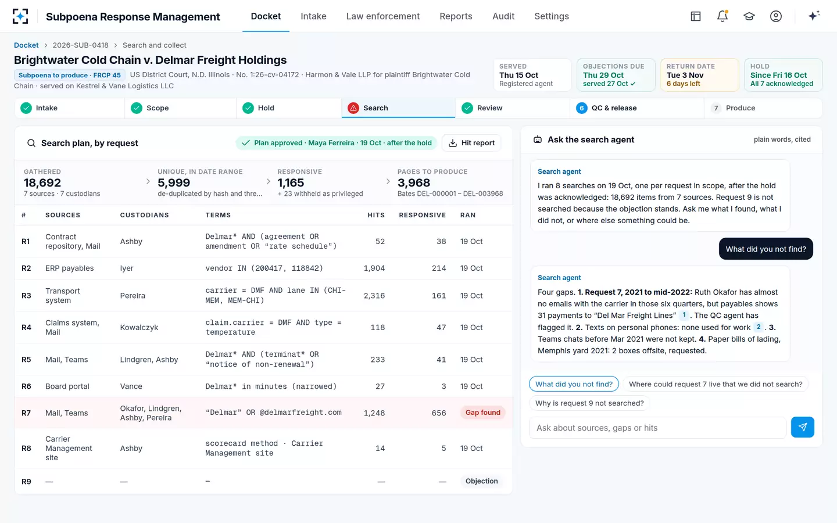Click suggestion 'Where could request 7 live'
The height and width of the screenshot is (523, 837).
[x=716, y=384]
